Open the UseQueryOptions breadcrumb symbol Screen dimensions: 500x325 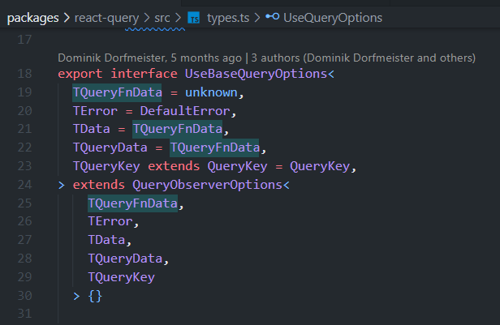click(x=333, y=18)
